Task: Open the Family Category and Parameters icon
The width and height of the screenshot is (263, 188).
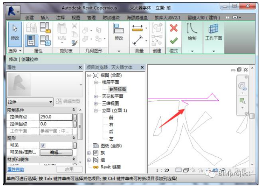Action: click(45, 28)
